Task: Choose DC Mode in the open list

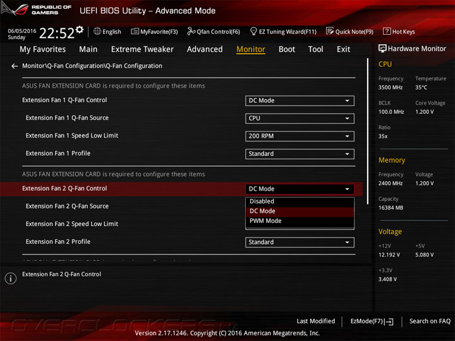Action: (x=300, y=211)
